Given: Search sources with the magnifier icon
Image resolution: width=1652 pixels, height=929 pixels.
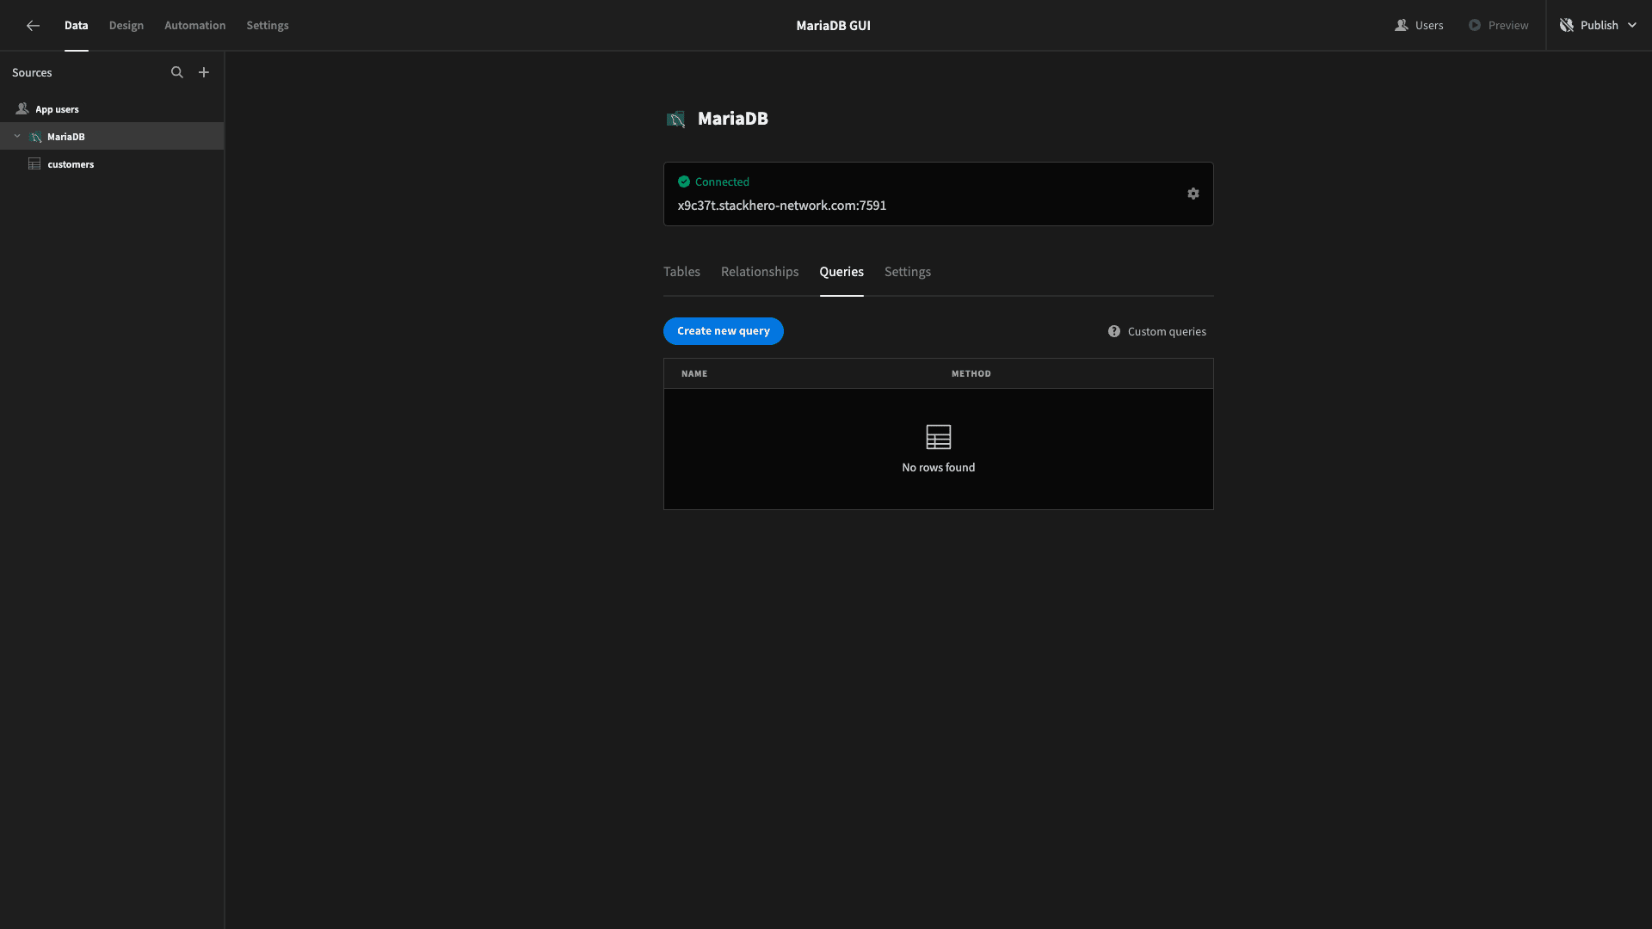Looking at the screenshot, I should 177,72.
